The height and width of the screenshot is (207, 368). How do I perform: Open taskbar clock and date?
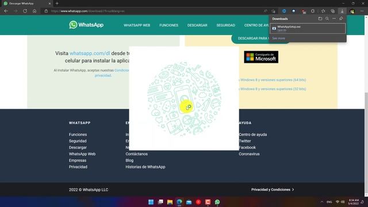(x=354, y=202)
